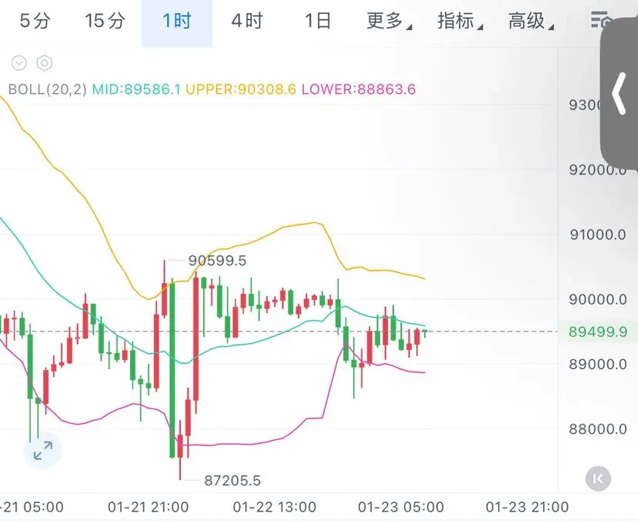Screen dimensions: 638x523
Task: Open BOLL indicator settings hexagon icon
Action: point(45,63)
